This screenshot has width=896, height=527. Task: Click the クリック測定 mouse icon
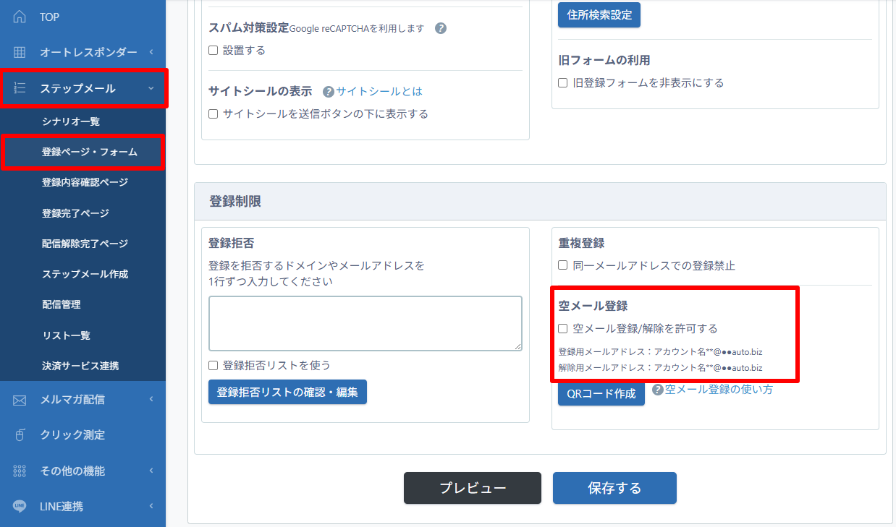(20, 435)
